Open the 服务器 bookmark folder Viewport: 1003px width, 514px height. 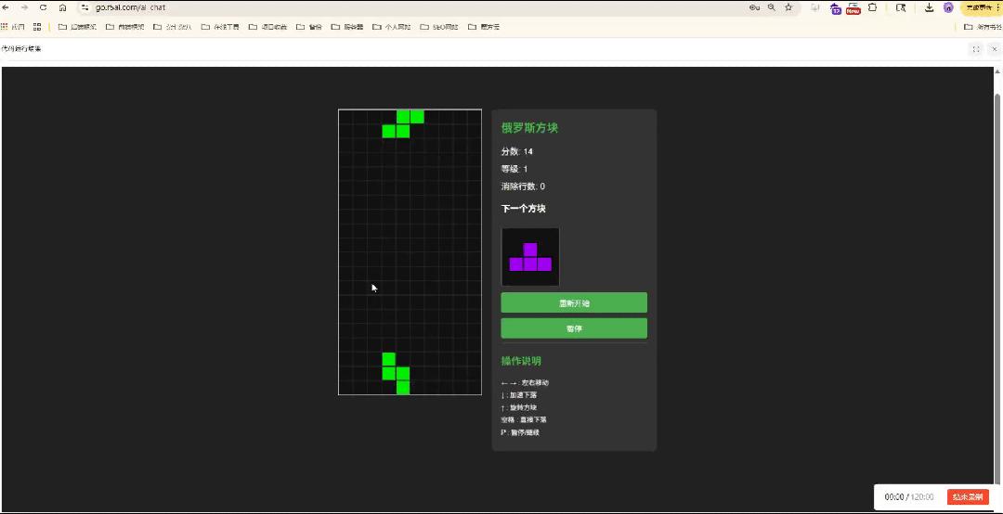[346, 27]
